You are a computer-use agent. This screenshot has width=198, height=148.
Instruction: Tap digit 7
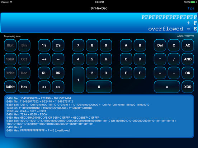78,45
